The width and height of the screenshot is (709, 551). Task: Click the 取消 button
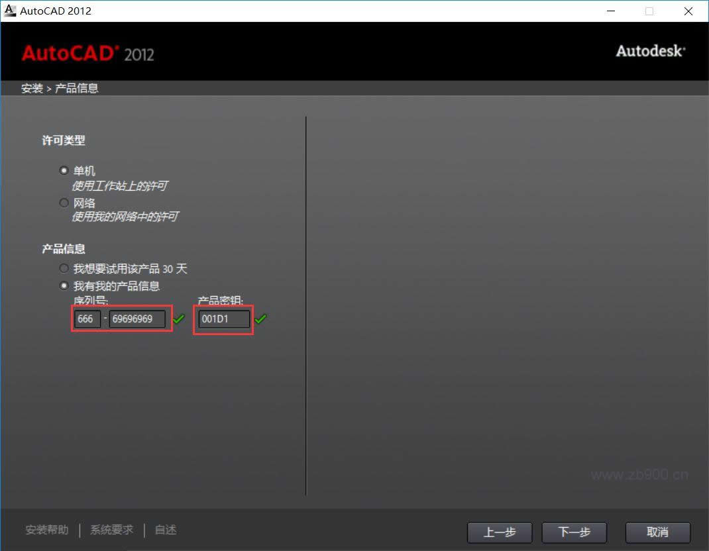tap(658, 532)
